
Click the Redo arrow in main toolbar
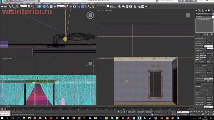(x=5, y=7)
